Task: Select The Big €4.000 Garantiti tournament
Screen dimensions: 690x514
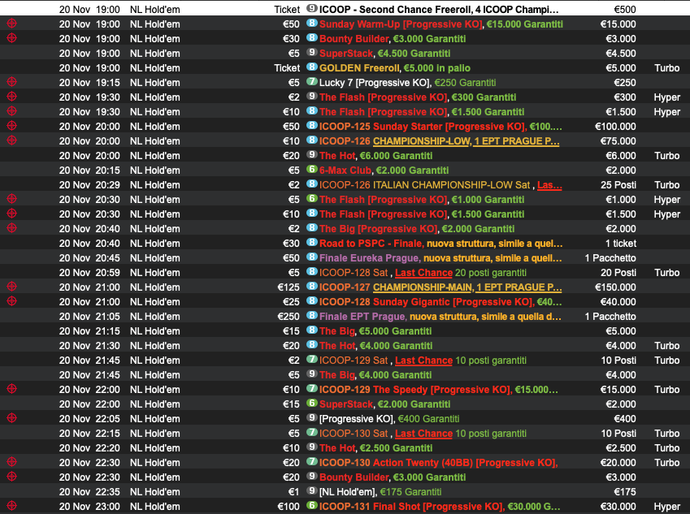Action: pos(375,375)
